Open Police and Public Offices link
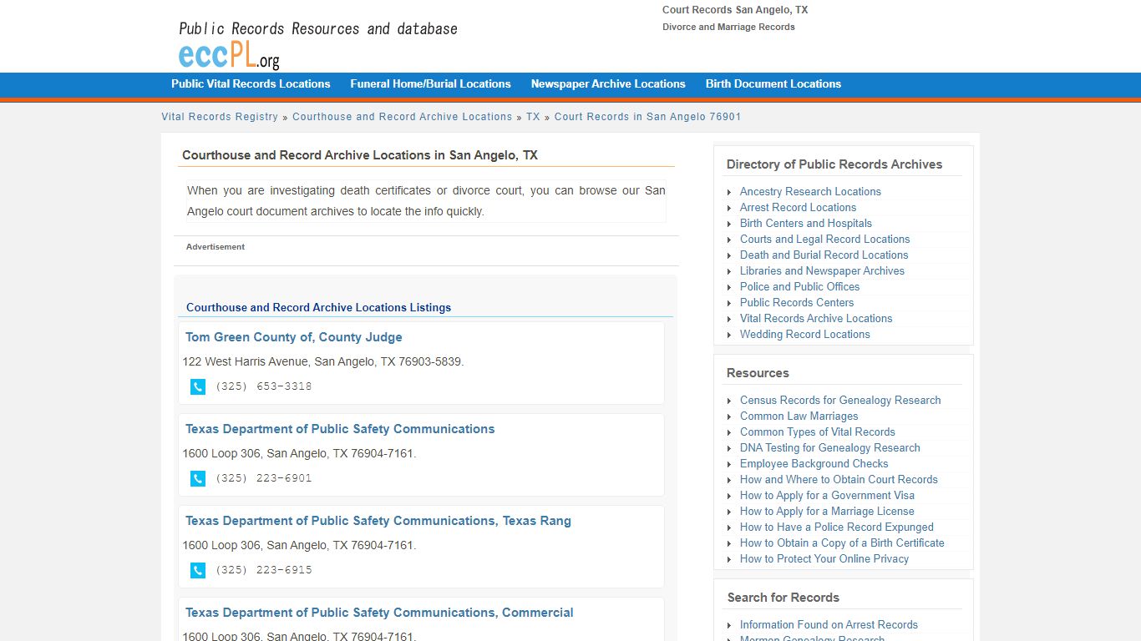The width and height of the screenshot is (1141, 641). (799, 287)
